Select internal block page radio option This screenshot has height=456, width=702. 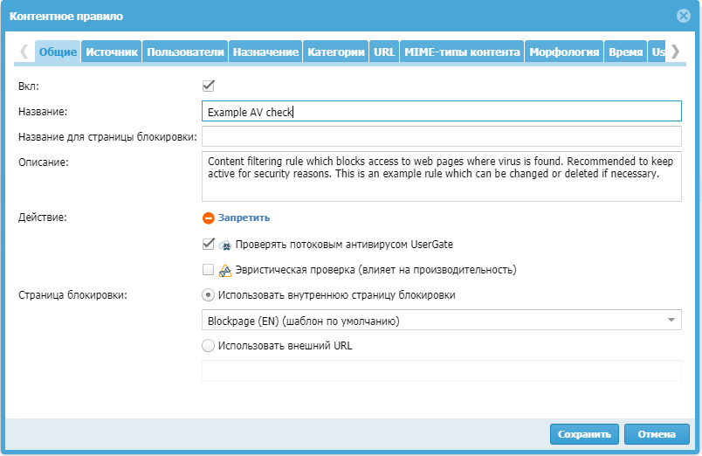point(208,295)
